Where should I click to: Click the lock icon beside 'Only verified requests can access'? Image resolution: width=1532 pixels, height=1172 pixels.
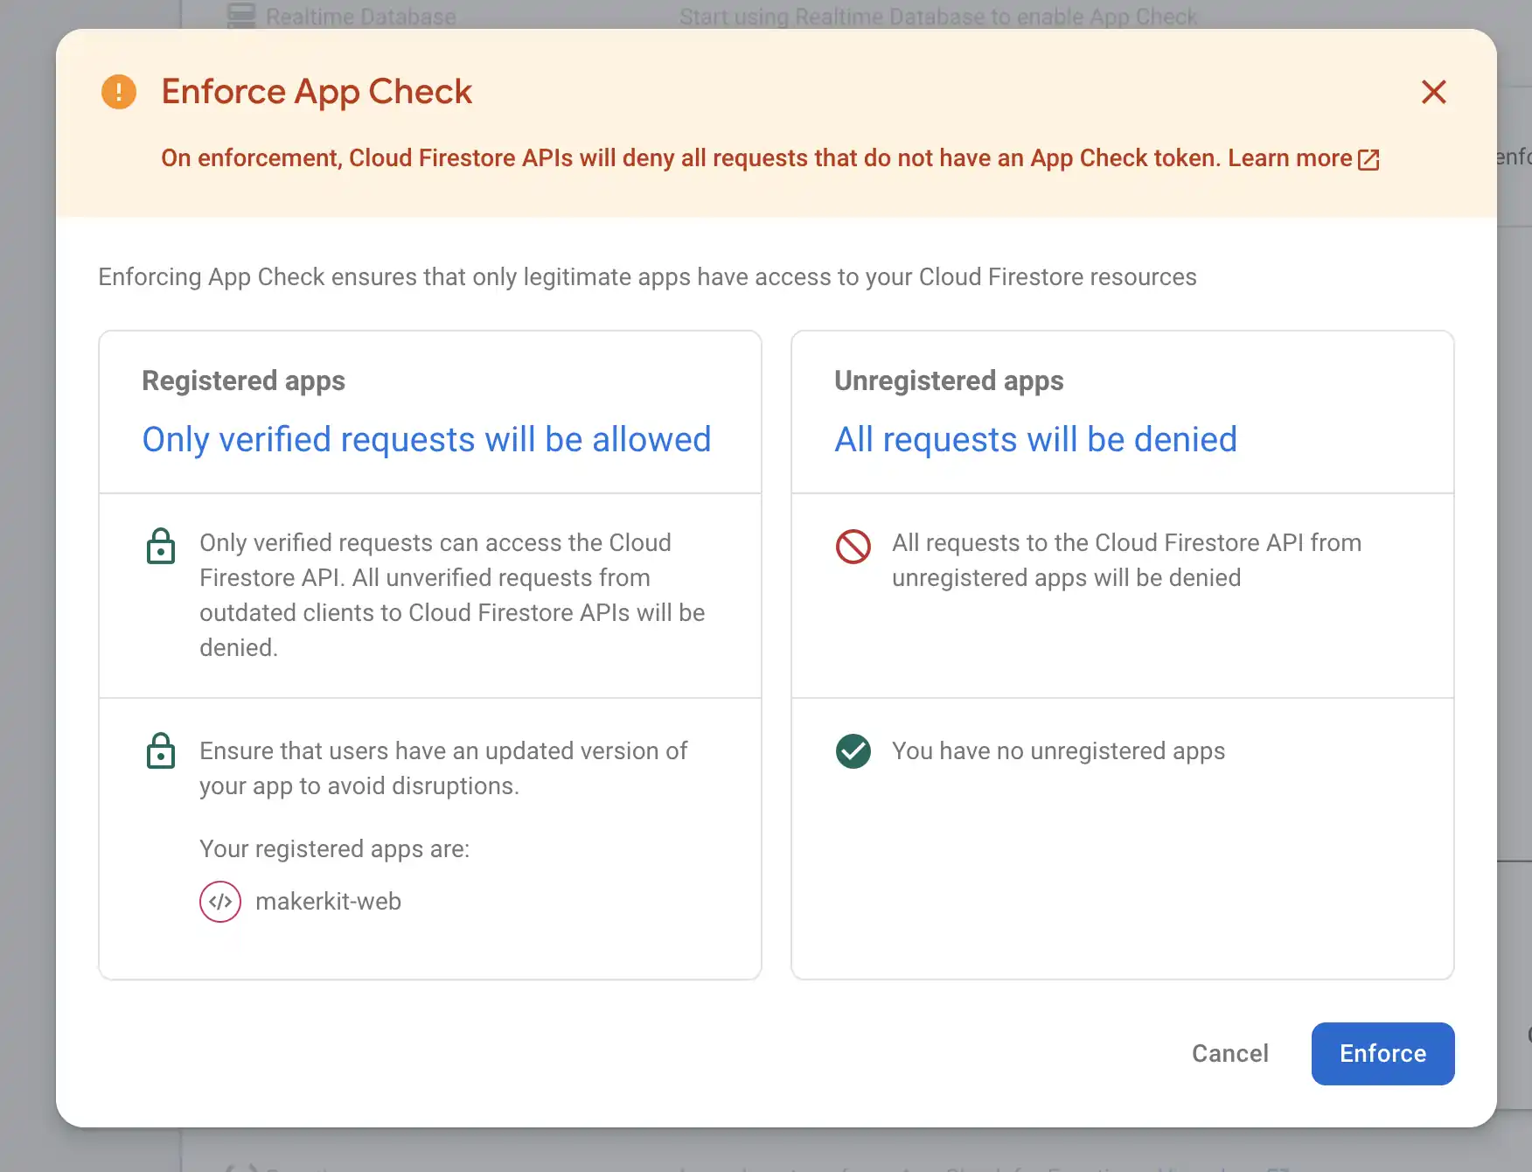(161, 547)
